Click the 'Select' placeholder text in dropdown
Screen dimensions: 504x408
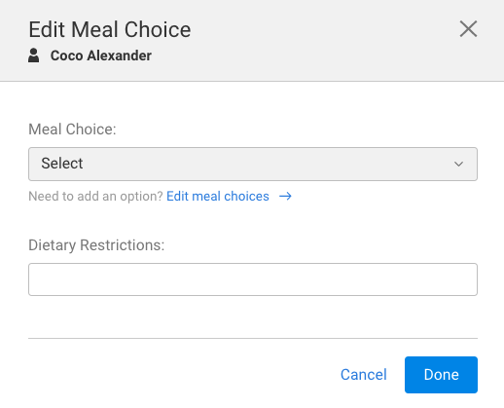62,164
